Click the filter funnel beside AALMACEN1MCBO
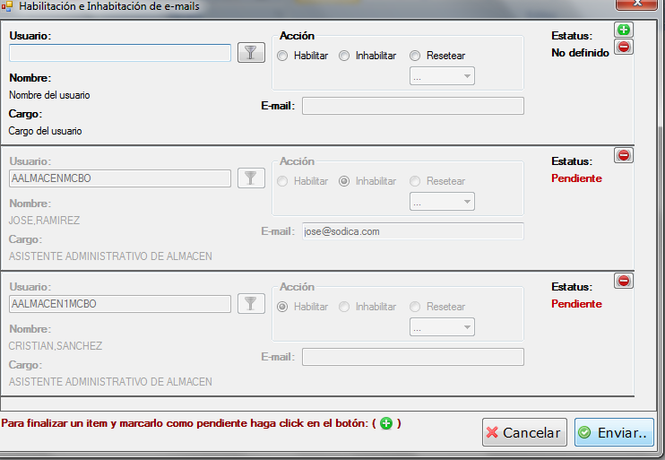 (251, 303)
